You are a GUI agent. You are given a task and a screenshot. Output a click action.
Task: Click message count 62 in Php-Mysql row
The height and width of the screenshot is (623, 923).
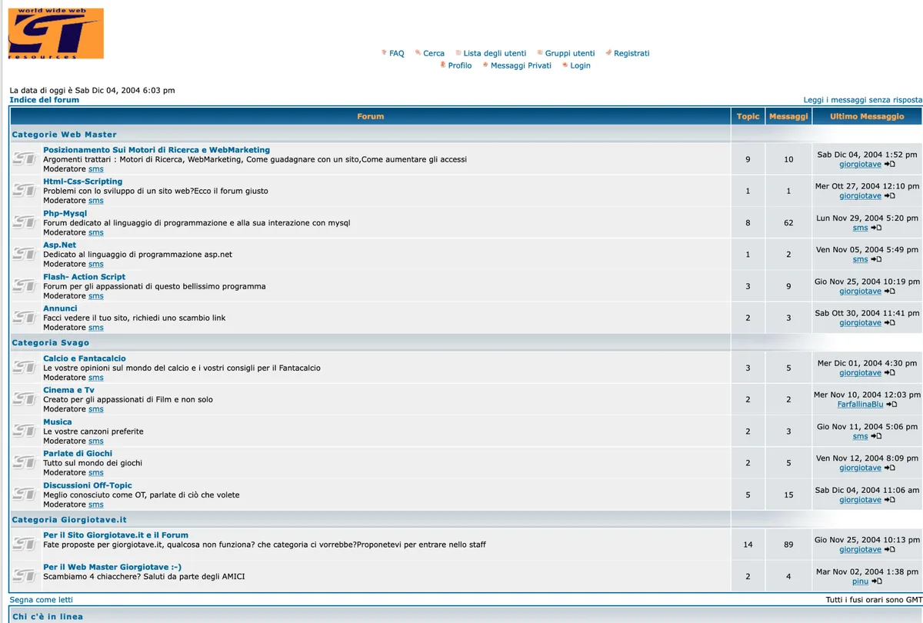coord(788,223)
